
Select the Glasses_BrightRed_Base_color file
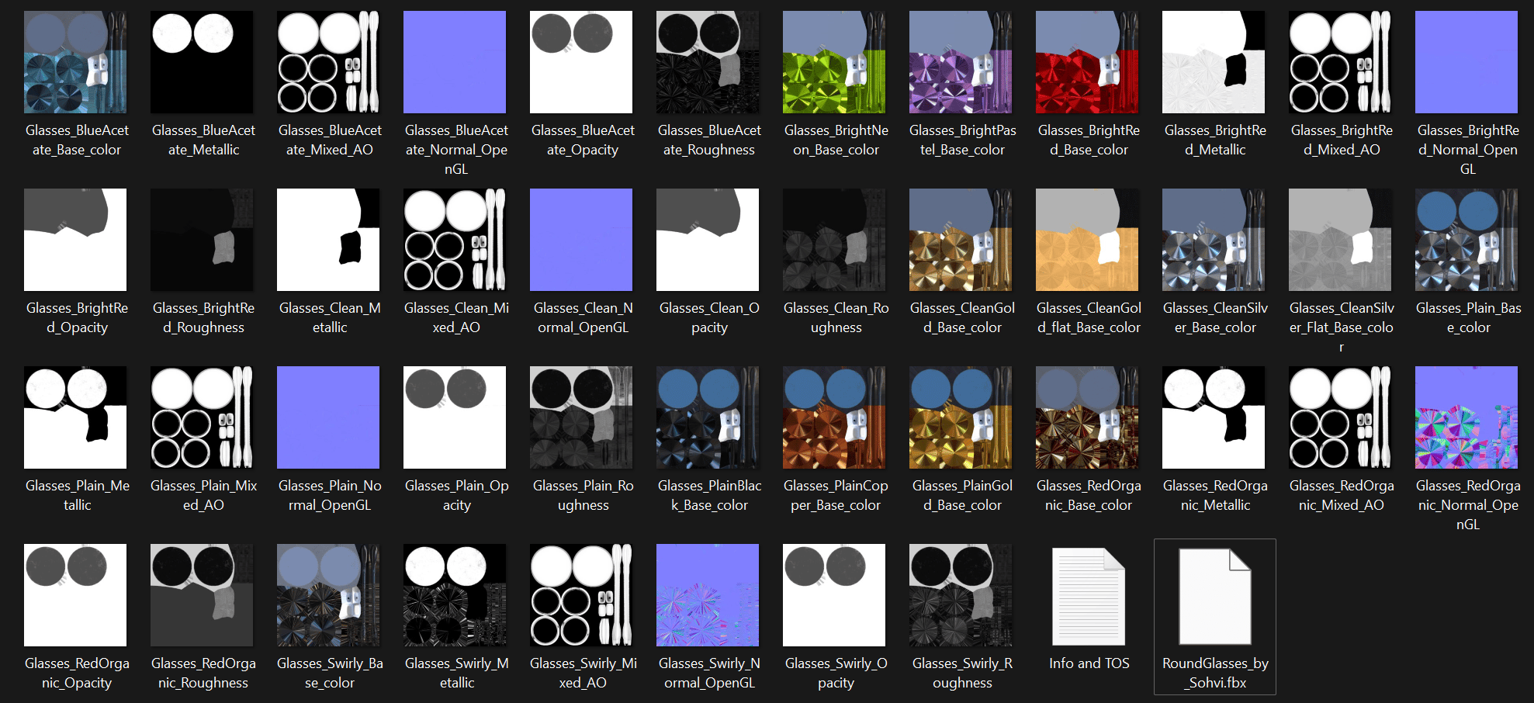1087,62
